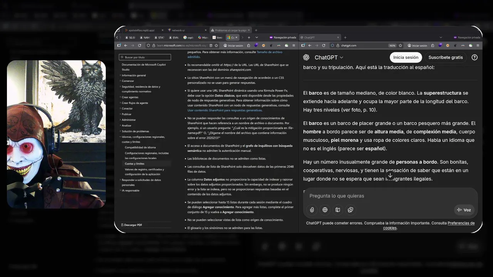Open the study book icon in ChatGPT

coord(338,210)
